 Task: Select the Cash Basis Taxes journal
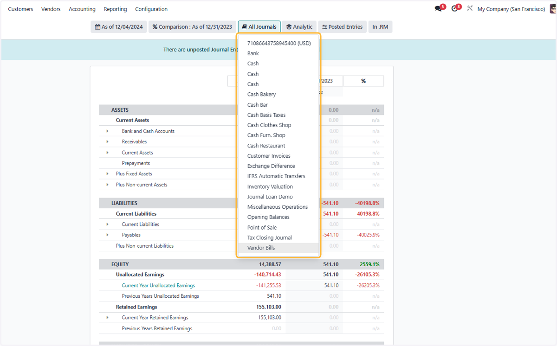pyautogui.click(x=278, y=115)
